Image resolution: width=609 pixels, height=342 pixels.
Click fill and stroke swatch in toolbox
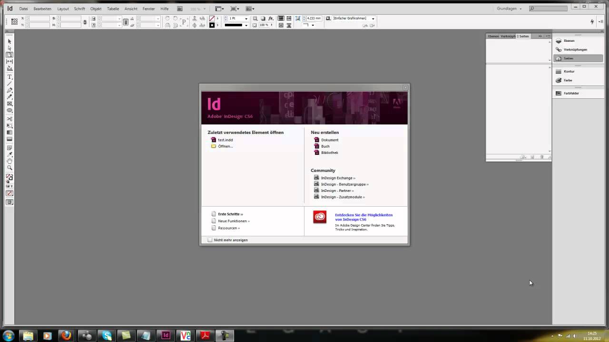pyautogui.click(x=10, y=178)
